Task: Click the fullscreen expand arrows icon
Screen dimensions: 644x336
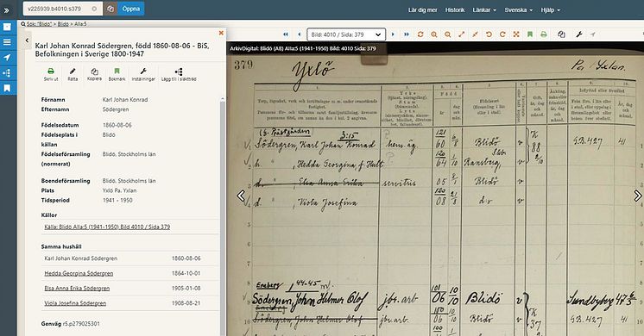Action: (x=516, y=34)
